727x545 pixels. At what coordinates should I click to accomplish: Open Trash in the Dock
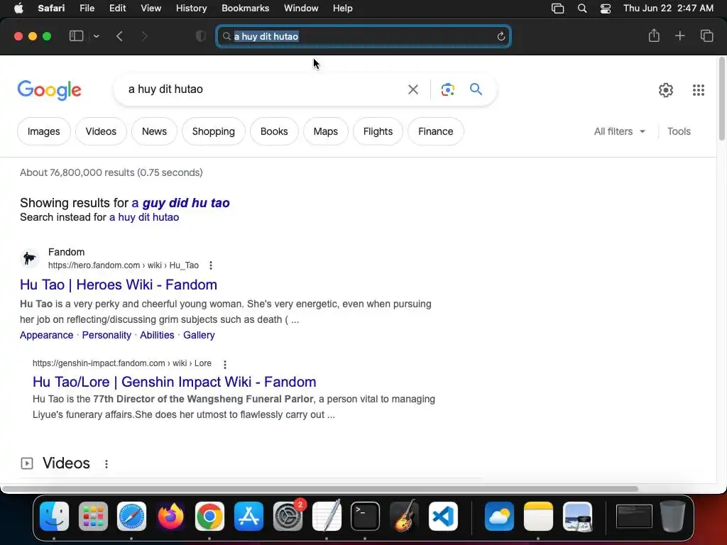[673, 517]
